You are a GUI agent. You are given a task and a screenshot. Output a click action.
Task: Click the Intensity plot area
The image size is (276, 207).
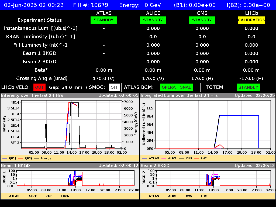[72, 125]
